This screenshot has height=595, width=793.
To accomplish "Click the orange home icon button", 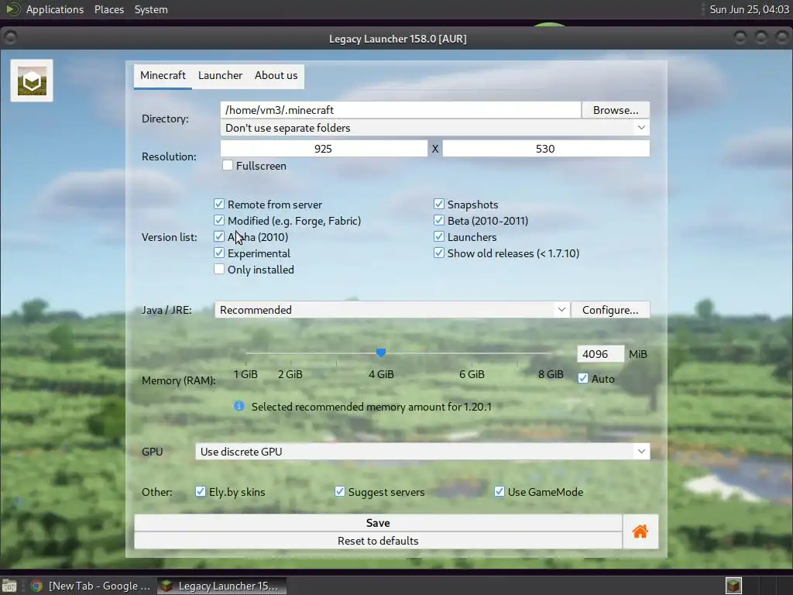I will tap(640, 531).
